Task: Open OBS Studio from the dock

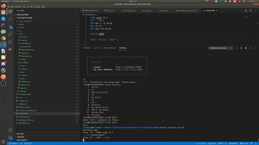Action: 3,83
